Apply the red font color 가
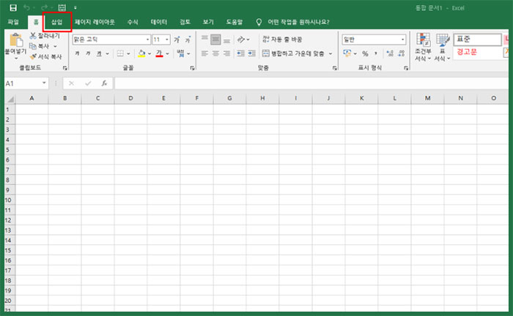Viewport: 513px width, 316px height. pyautogui.click(x=159, y=53)
